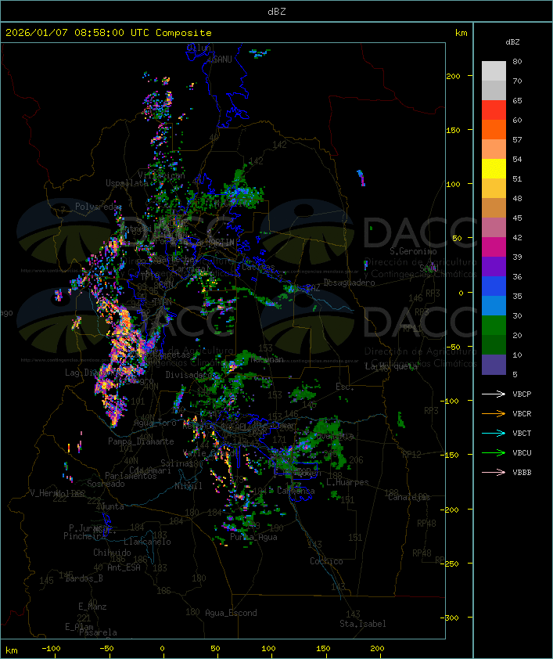The width and height of the screenshot is (553, 659).
Task: Click the 'Sta.Isabel' map label
Action: click(x=363, y=624)
